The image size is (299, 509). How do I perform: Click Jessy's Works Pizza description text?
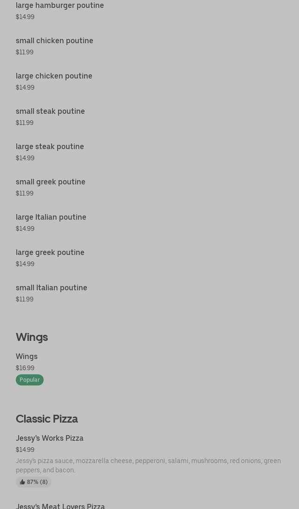[148, 465]
